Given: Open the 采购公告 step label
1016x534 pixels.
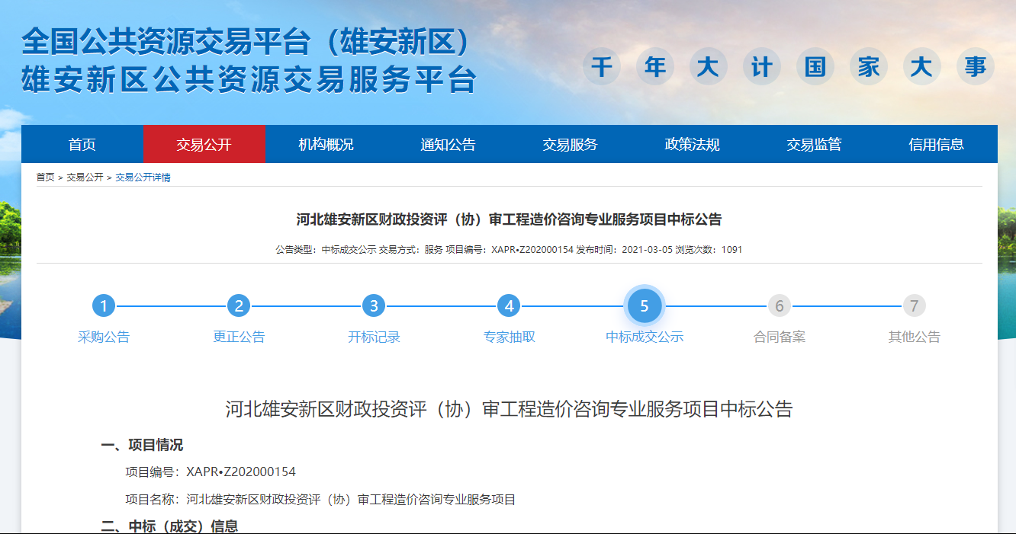Looking at the screenshot, I should tap(104, 337).
